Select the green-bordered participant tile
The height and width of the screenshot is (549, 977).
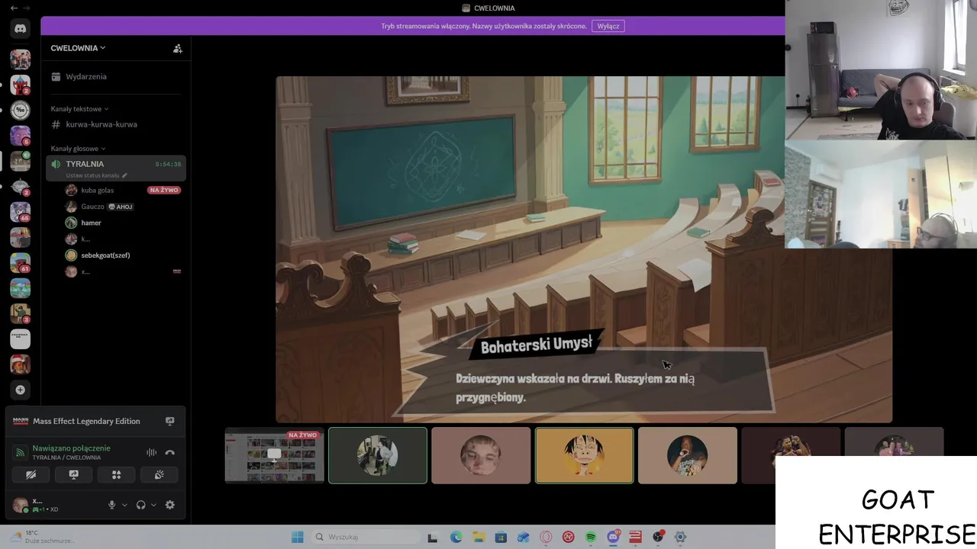(378, 455)
